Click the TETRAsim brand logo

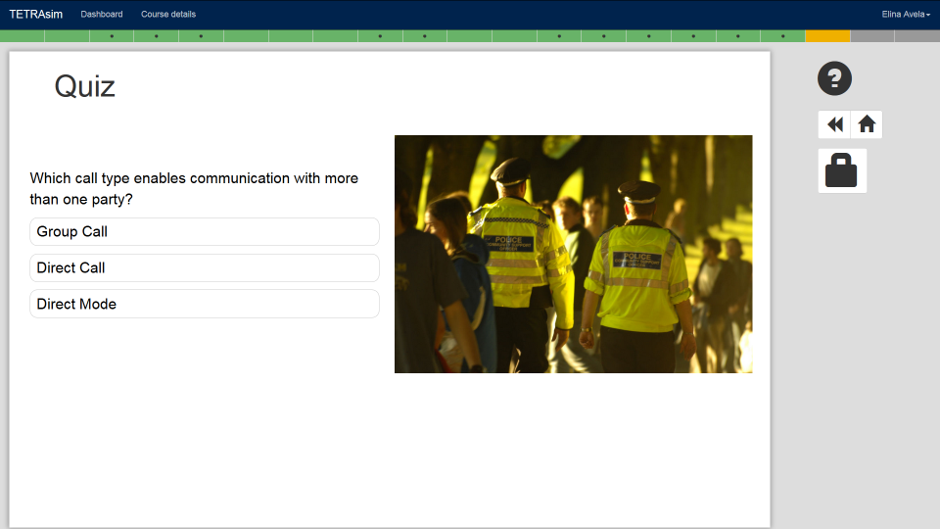tap(35, 14)
